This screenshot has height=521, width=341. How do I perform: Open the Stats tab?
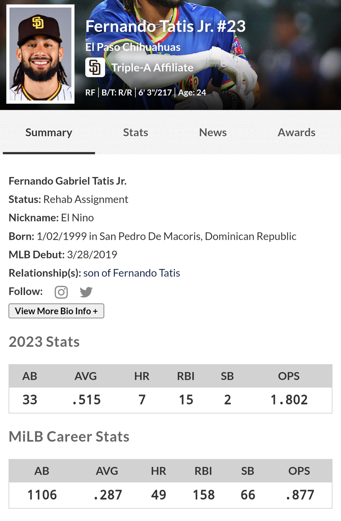(135, 132)
